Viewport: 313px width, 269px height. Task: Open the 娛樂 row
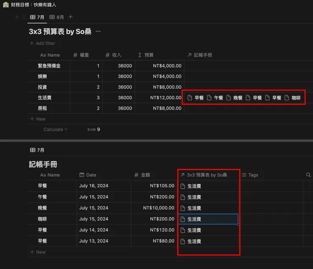point(42,77)
